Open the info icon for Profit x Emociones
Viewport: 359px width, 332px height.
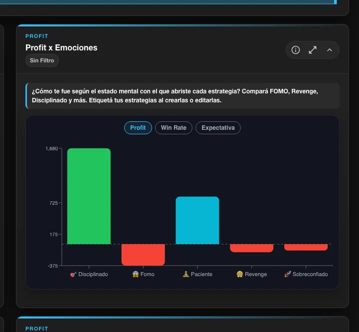[296, 50]
